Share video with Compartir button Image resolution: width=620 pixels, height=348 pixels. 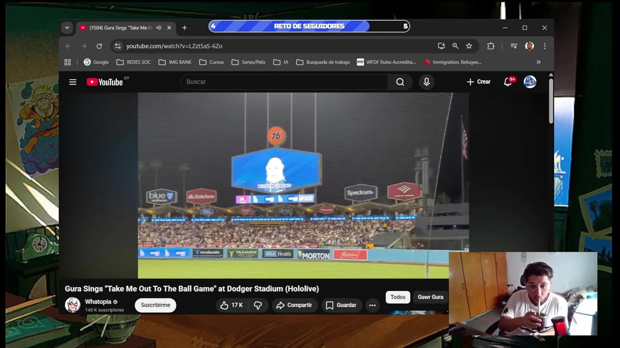click(294, 305)
